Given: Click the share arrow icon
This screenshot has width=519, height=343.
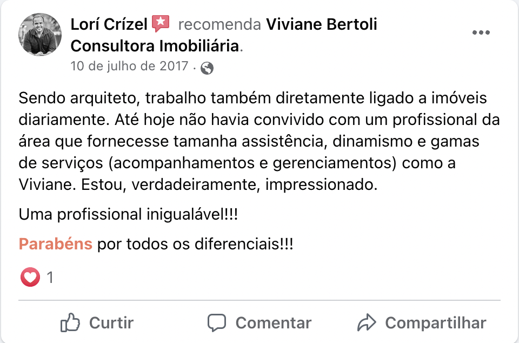Looking at the screenshot, I should click(367, 323).
